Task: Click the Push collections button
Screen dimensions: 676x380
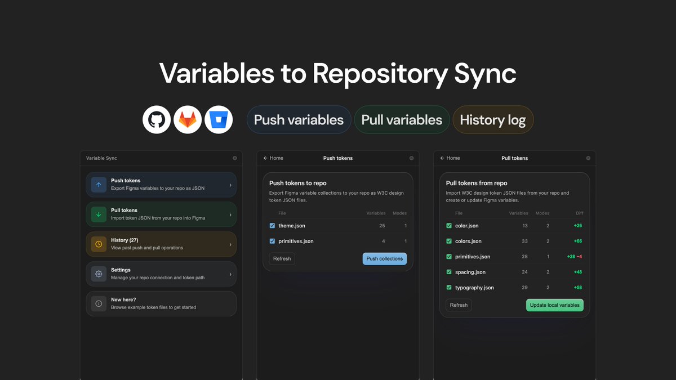Action: point(385,259)
